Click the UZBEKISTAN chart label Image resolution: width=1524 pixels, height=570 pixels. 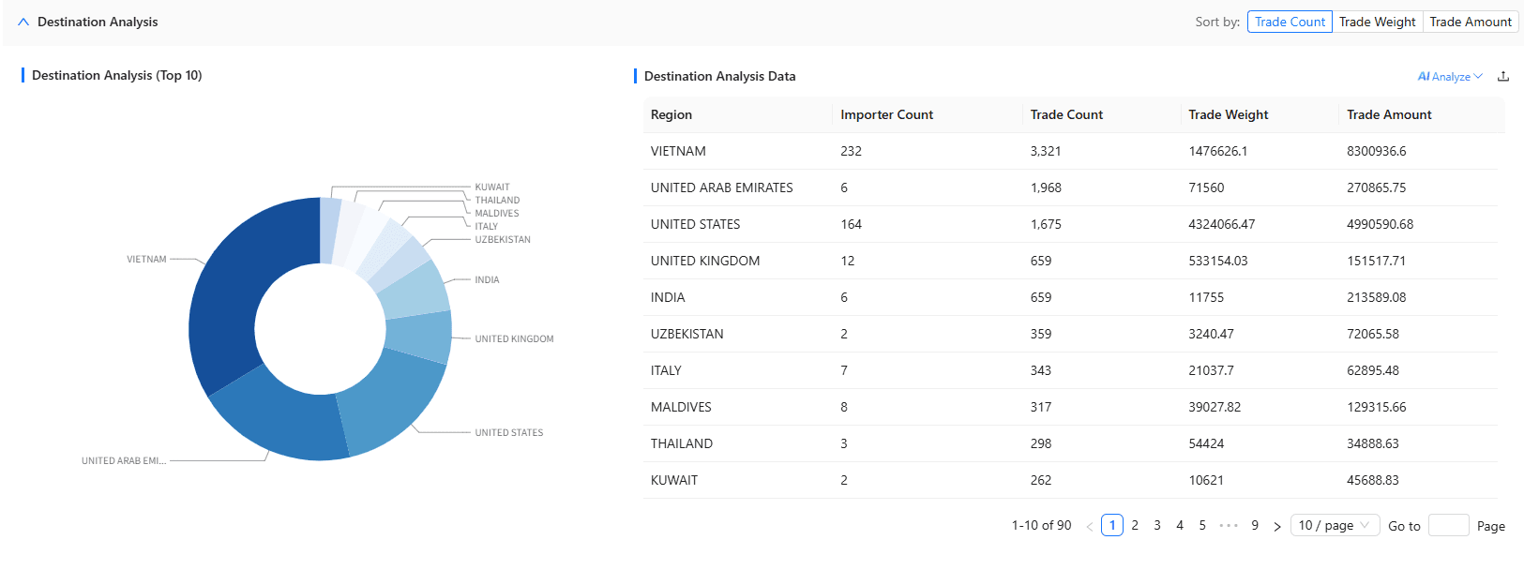point(503,240)
